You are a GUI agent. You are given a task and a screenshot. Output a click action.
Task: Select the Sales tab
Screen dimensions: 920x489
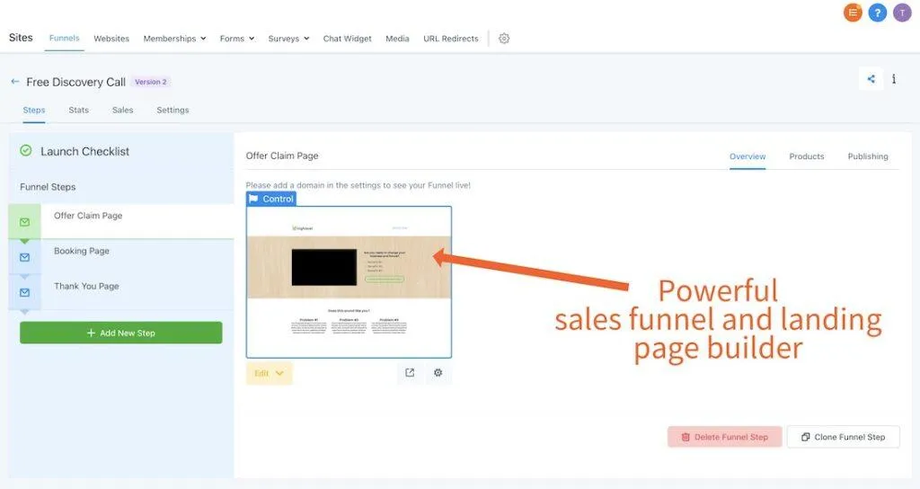click(122, 110)
